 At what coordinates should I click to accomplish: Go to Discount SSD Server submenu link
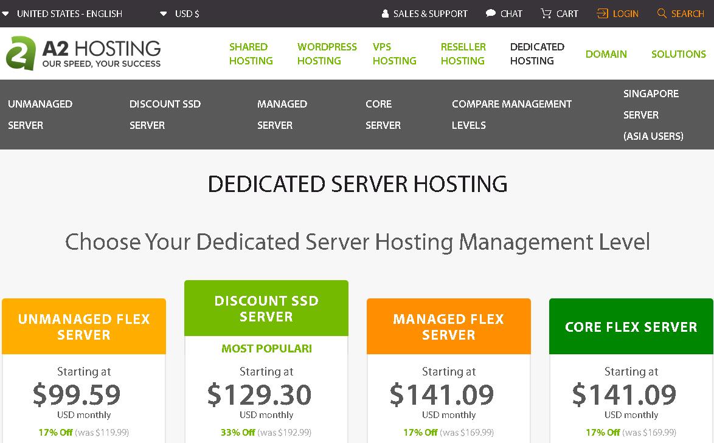[x=165, y=115]
